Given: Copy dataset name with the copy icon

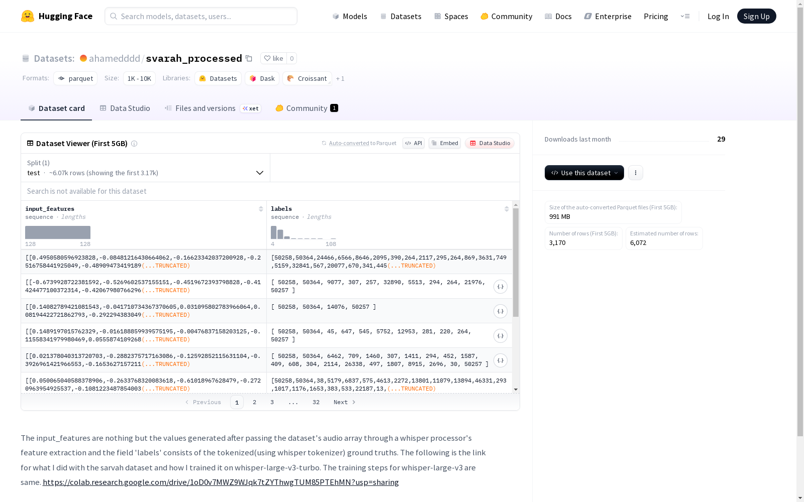Looking at the screenshot, I should (249, 58).
